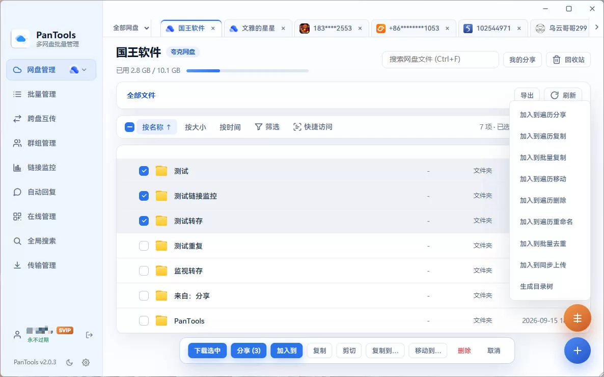The height and width of the screenshot is (377, 604).
Task: Close the 183****2553 tab
Action: coord(360,29)
